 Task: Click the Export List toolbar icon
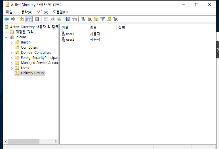click(x=59, y=19)
